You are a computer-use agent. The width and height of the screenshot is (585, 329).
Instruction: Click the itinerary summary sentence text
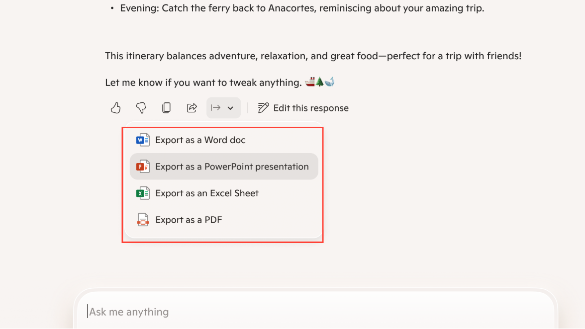click(x=313, y=56)
